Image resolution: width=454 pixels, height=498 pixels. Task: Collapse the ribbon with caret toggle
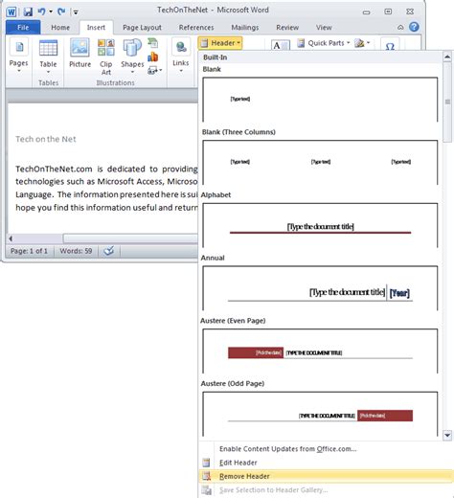[400, 28]
